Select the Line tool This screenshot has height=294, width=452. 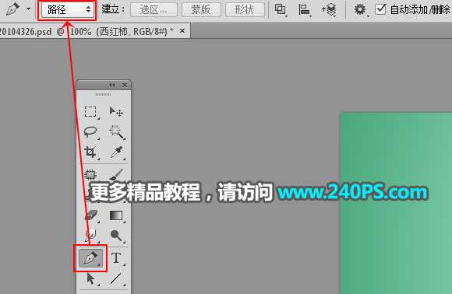click(x=116, y=278)
